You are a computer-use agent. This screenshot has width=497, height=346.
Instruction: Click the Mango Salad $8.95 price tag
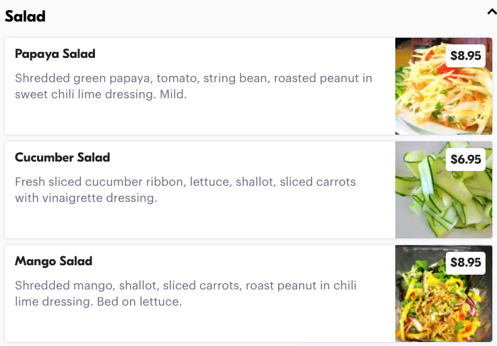click(x=466, y=263)
